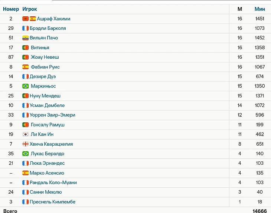The image size is (271, 213).
Task: Click the Georgia flag beside Хвича Кварацхелия
Action: (25, 144)
